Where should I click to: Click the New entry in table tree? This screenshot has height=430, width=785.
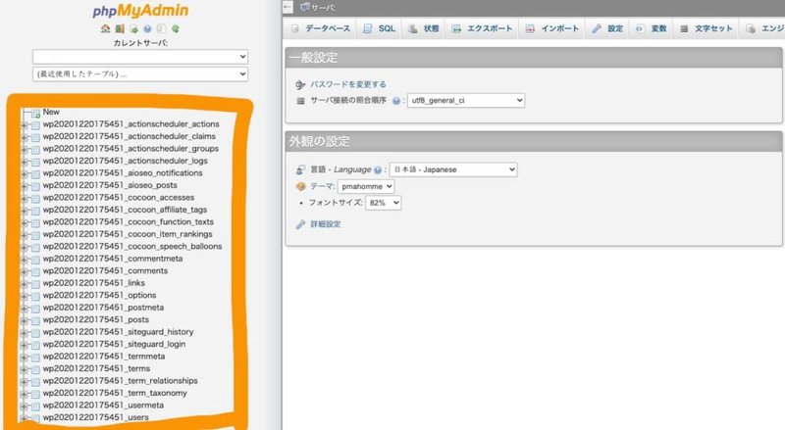point(51,112)
